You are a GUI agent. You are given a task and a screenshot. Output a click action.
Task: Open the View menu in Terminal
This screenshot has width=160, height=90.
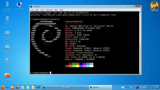tap(42, 10)
